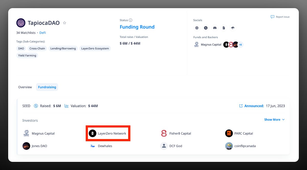Click the Valuation bar chart icon
Screen dimensions: 307x170
coord(67,106)
